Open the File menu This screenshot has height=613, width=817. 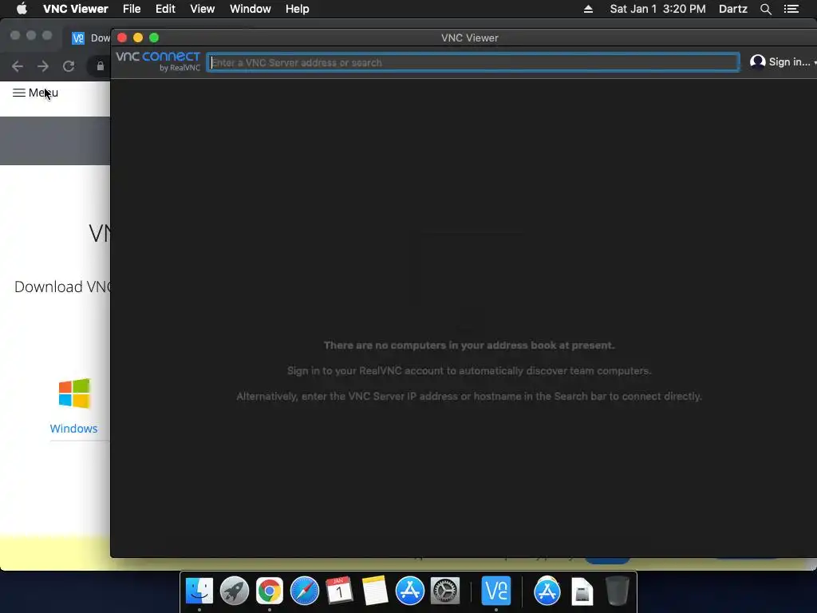[x=132, y=9]
